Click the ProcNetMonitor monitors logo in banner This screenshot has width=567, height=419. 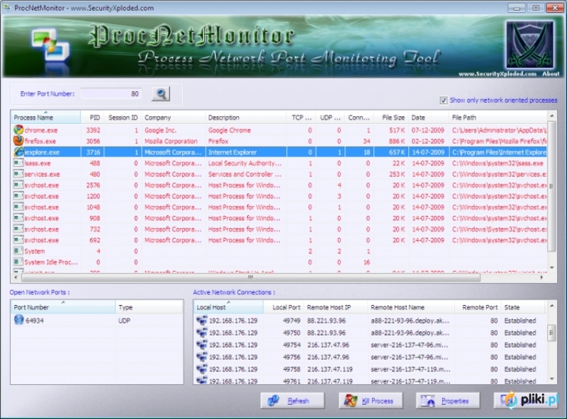coord(50,45)
